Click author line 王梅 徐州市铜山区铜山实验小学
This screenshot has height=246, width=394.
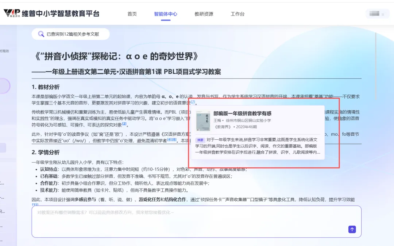242,120
